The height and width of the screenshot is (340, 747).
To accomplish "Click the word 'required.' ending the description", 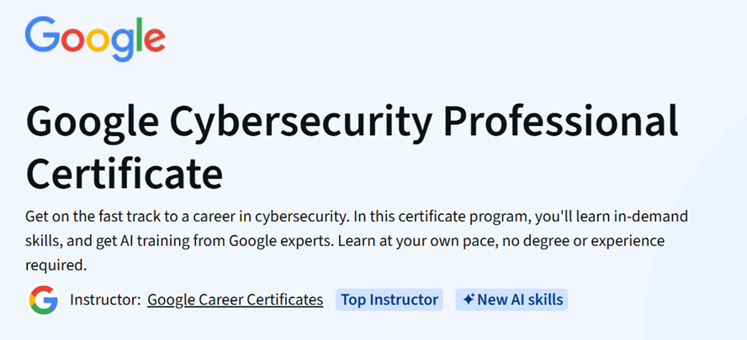I will pos(56,265).
